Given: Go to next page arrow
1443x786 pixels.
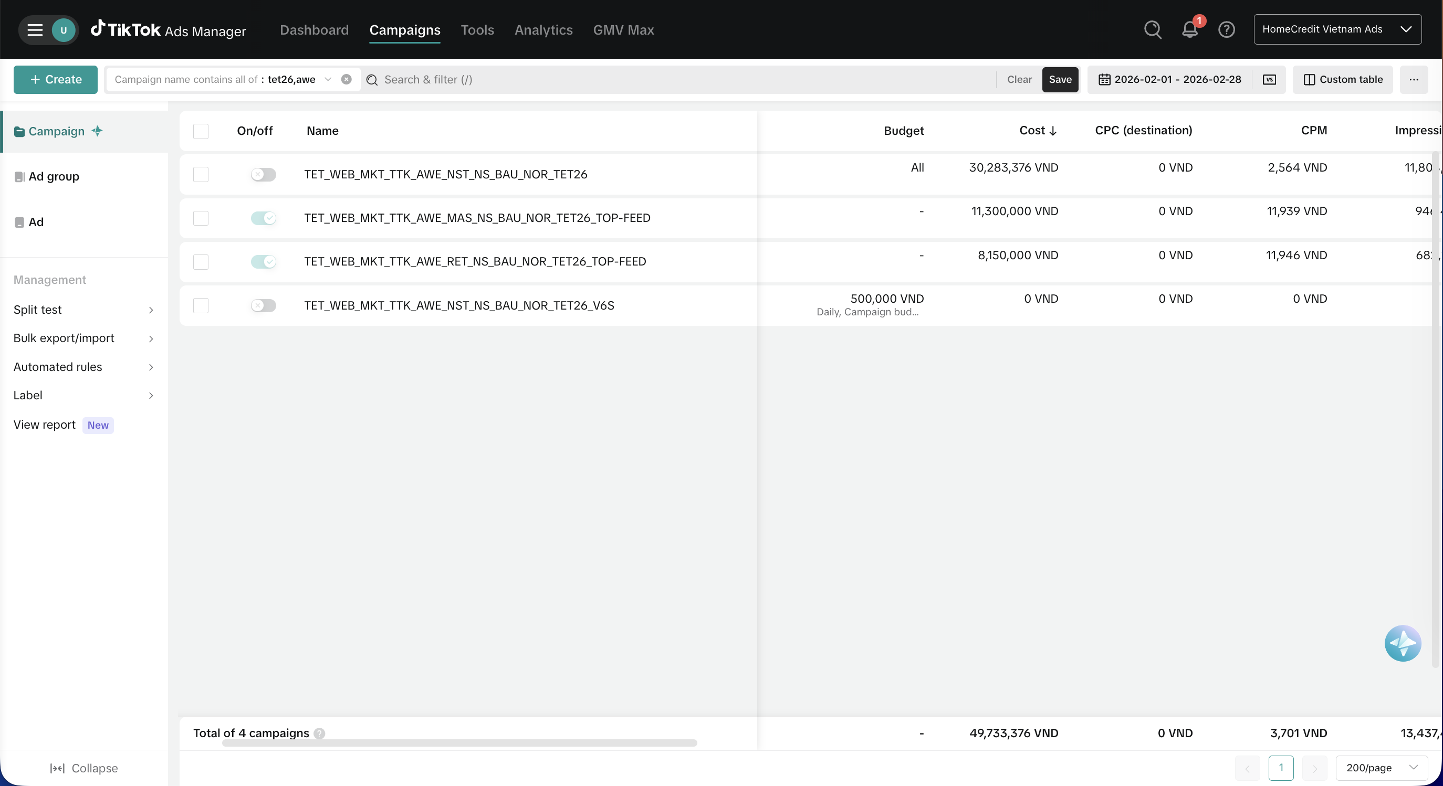Looking at the screenshot, I should pyautogui.click(x=1314, y=768).
